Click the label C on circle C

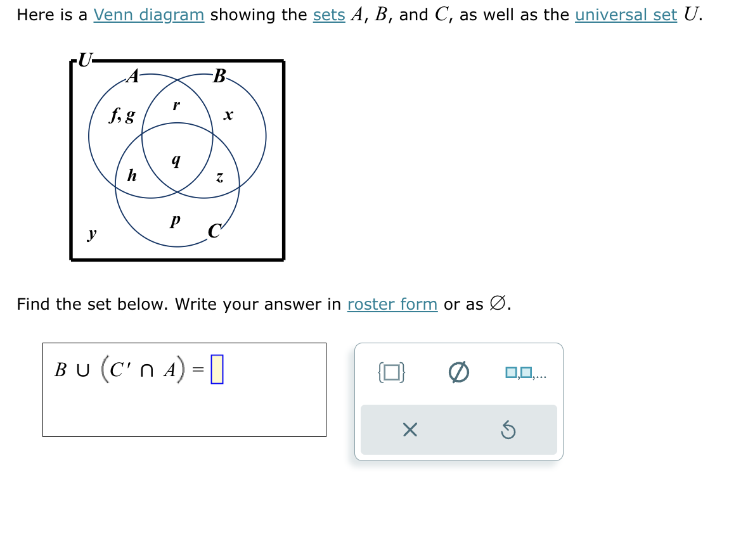pyautogui.click(x=213, y=231)
